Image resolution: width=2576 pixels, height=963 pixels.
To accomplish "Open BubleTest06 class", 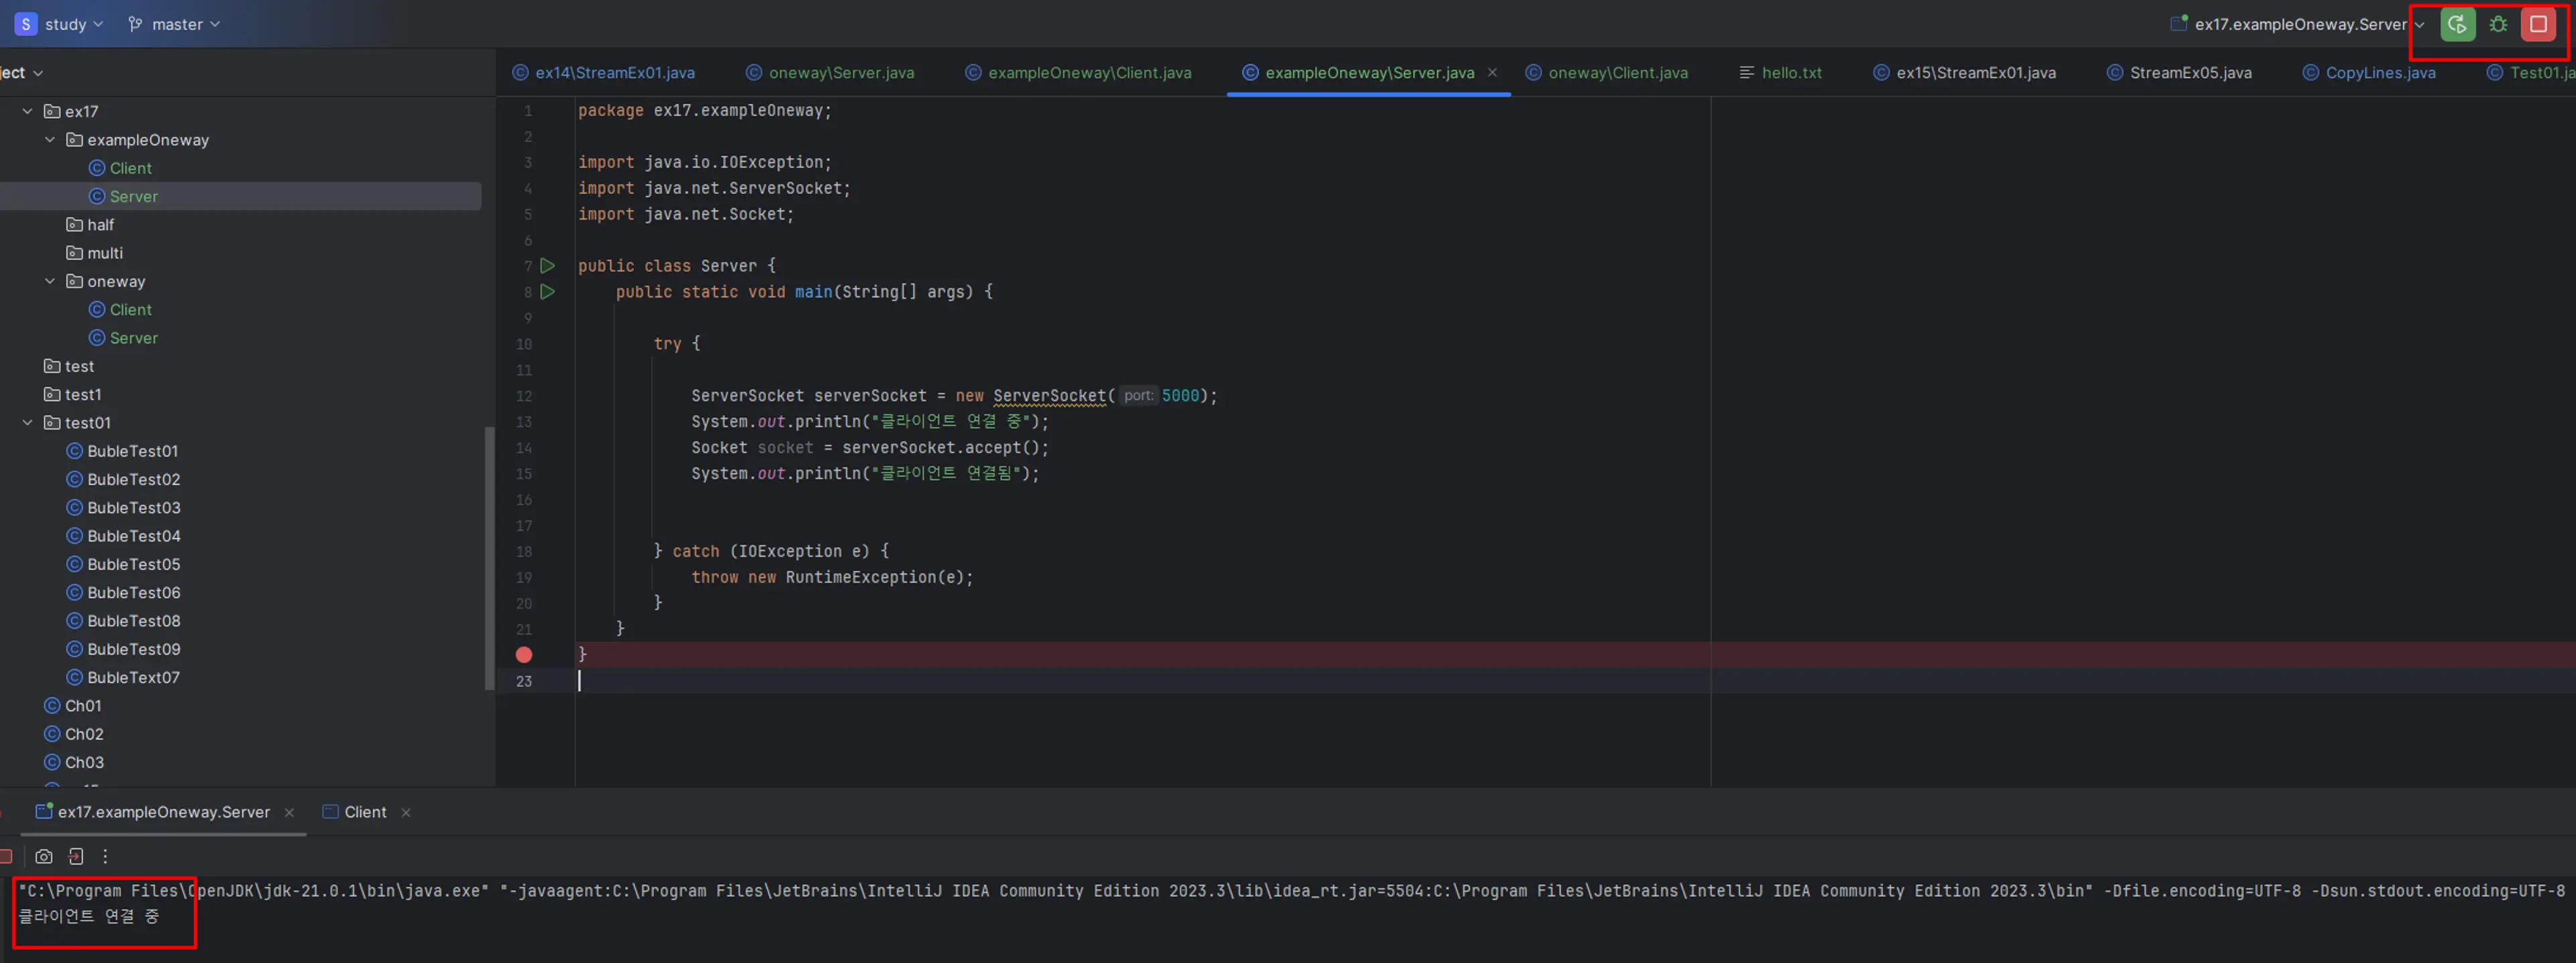I will point(123,593).
